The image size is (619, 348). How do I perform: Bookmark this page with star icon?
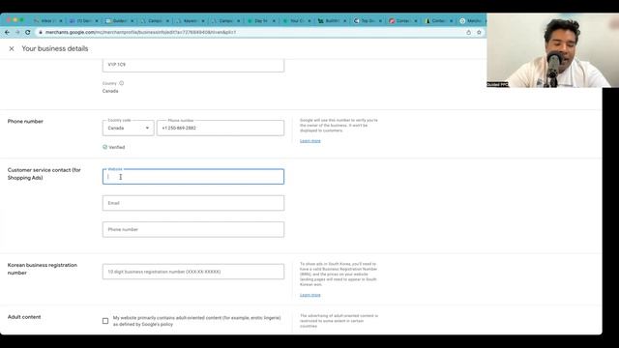click(479, 32)
